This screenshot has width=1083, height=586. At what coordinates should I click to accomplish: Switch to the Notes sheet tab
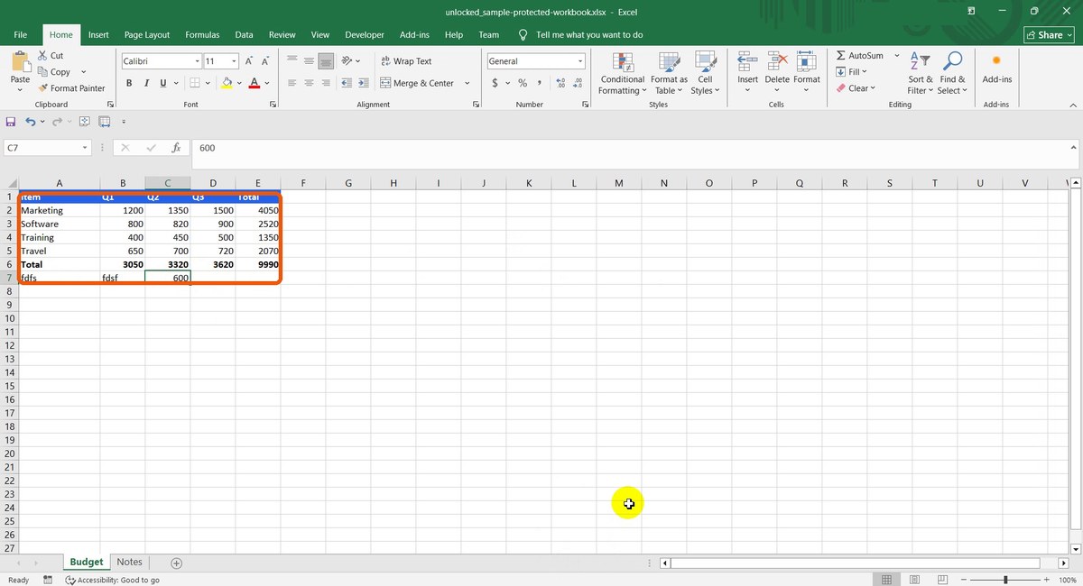[129, 563]
